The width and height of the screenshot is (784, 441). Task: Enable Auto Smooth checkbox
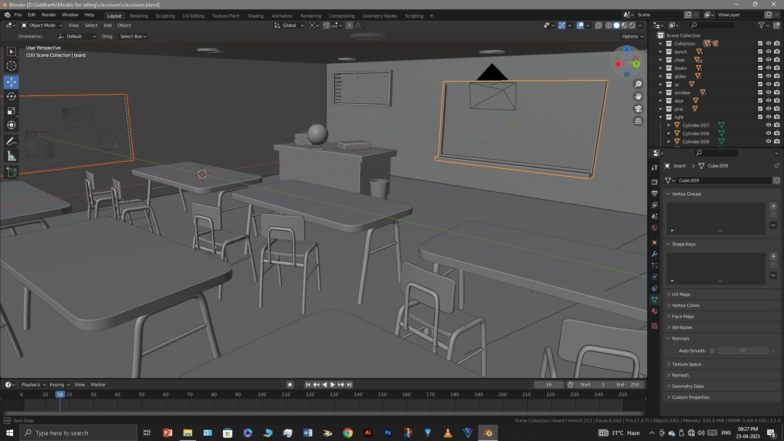coord(712,351)
